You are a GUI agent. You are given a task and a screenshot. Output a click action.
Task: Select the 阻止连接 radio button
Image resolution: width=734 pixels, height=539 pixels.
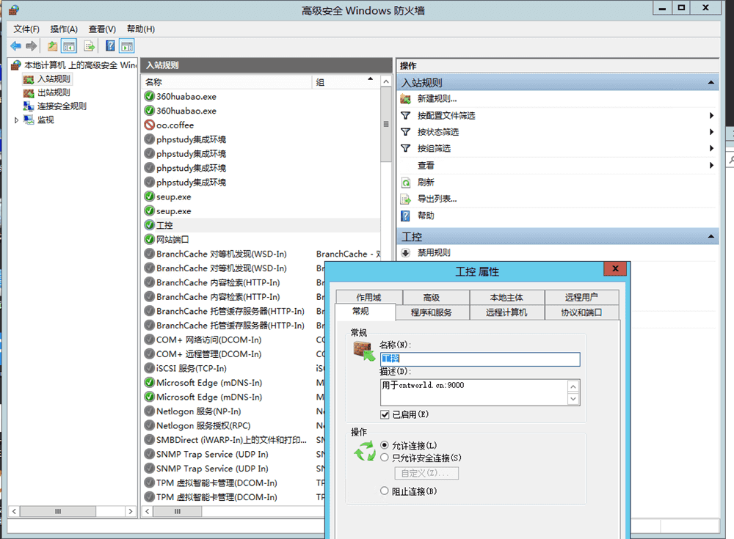click(385, 491)
